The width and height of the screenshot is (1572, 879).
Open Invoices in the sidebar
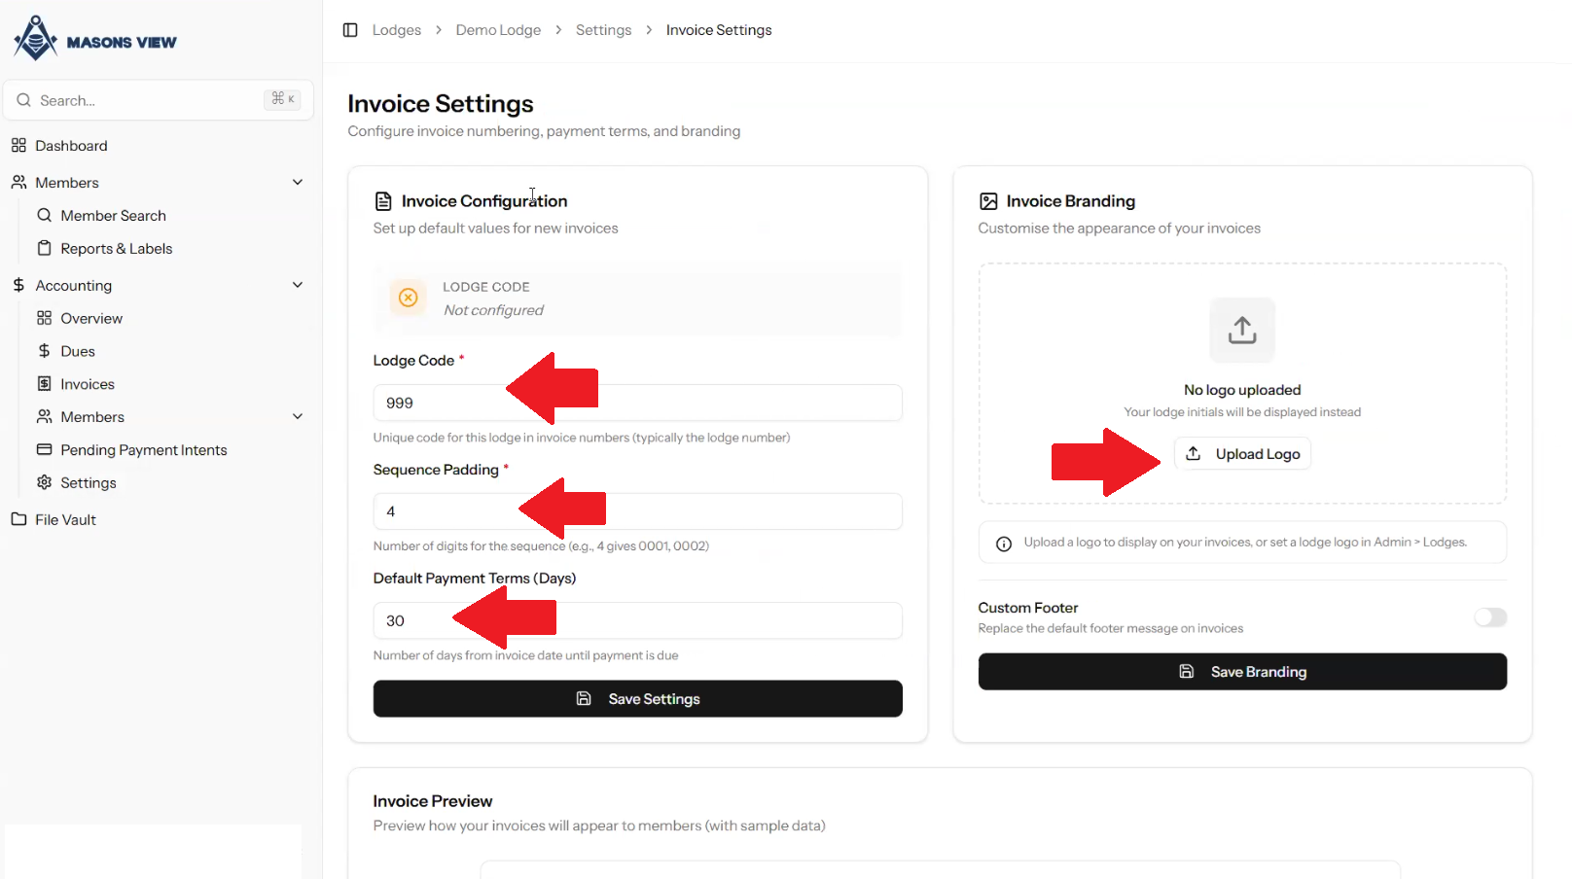(87, 384)
